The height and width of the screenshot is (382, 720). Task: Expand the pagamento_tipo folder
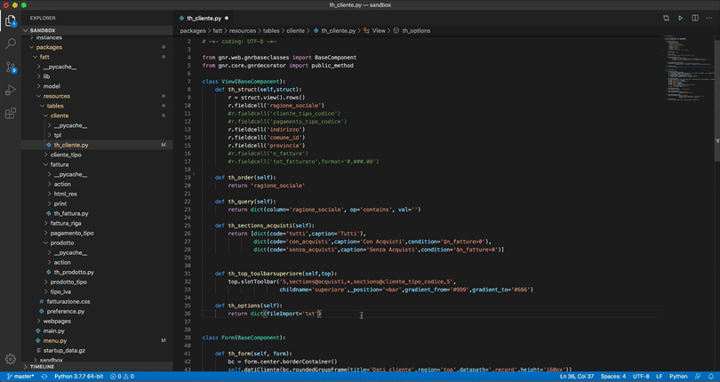(x=71, y=233)
